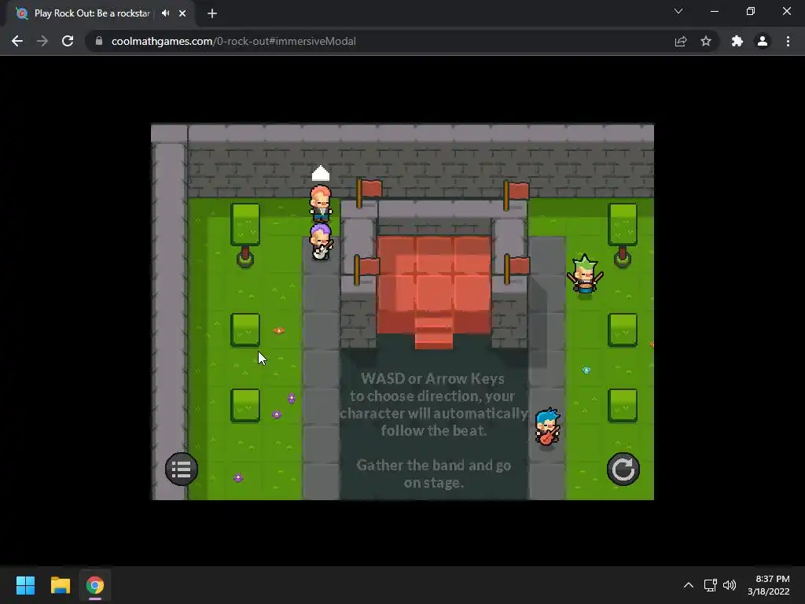
Task: Minimize the Chrome window
Action: tap(714, 11)
